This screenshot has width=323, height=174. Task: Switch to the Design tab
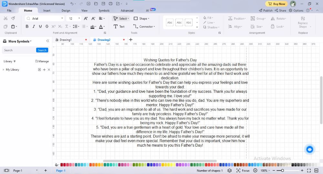click(66, 11)
